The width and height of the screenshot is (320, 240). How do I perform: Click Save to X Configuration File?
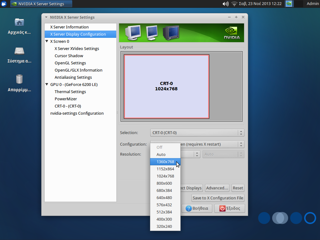tap(218, 198)
